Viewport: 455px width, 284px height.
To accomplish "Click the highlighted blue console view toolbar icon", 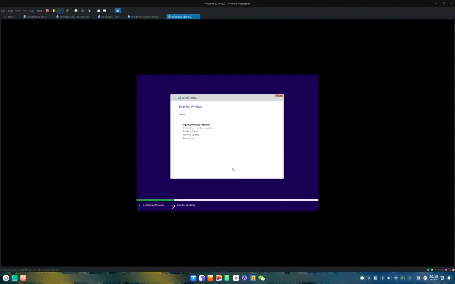I will pyautogui.click(x=118, y=11).
